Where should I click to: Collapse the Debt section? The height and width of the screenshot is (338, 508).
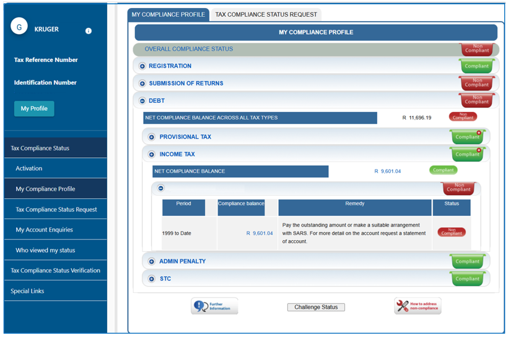click(142, 101)
